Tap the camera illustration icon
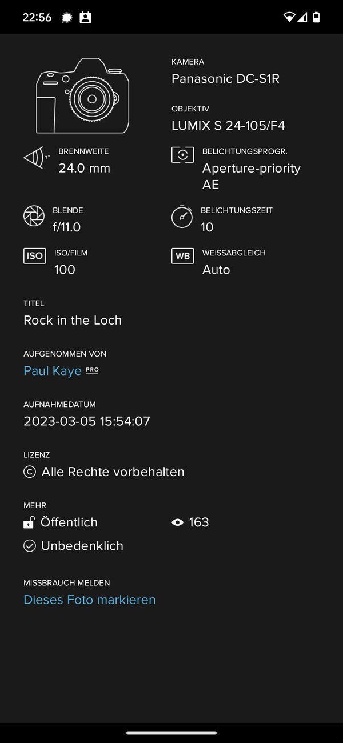The height and width of the screenshot is (743, 343). point(83,96)
